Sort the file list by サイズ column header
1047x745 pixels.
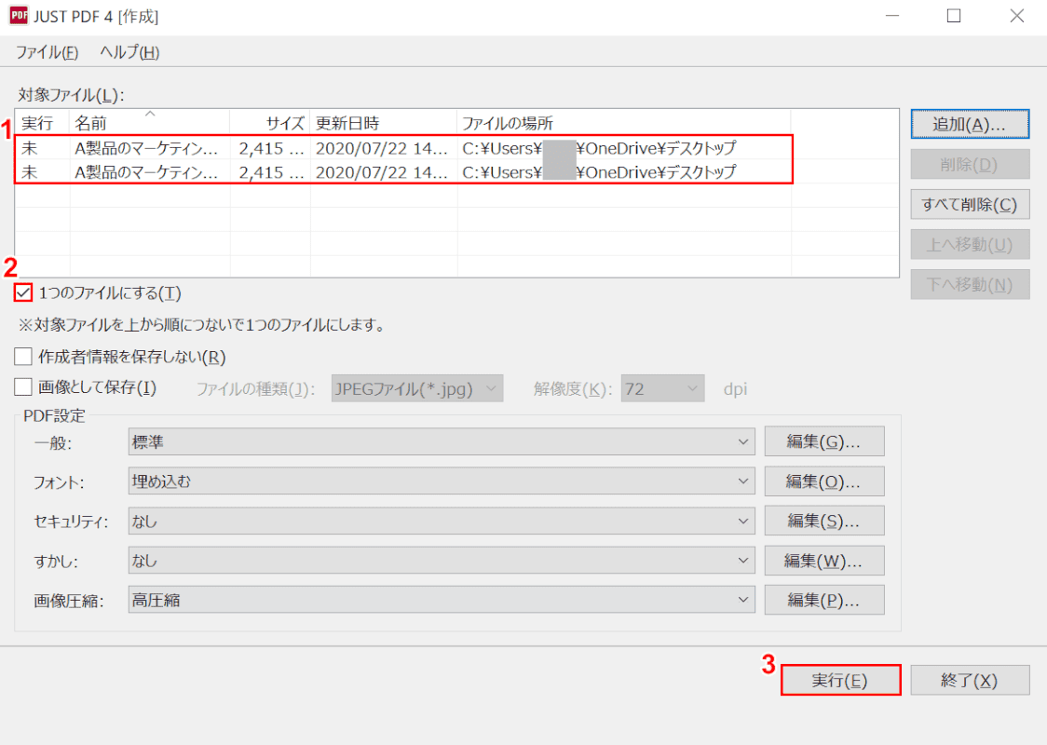coord(270,123)
